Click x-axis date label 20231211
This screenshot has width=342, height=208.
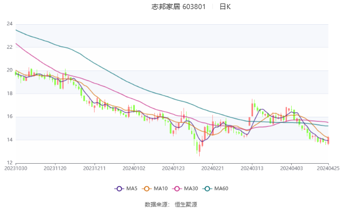pyautogui.click(x=95, y=168)
